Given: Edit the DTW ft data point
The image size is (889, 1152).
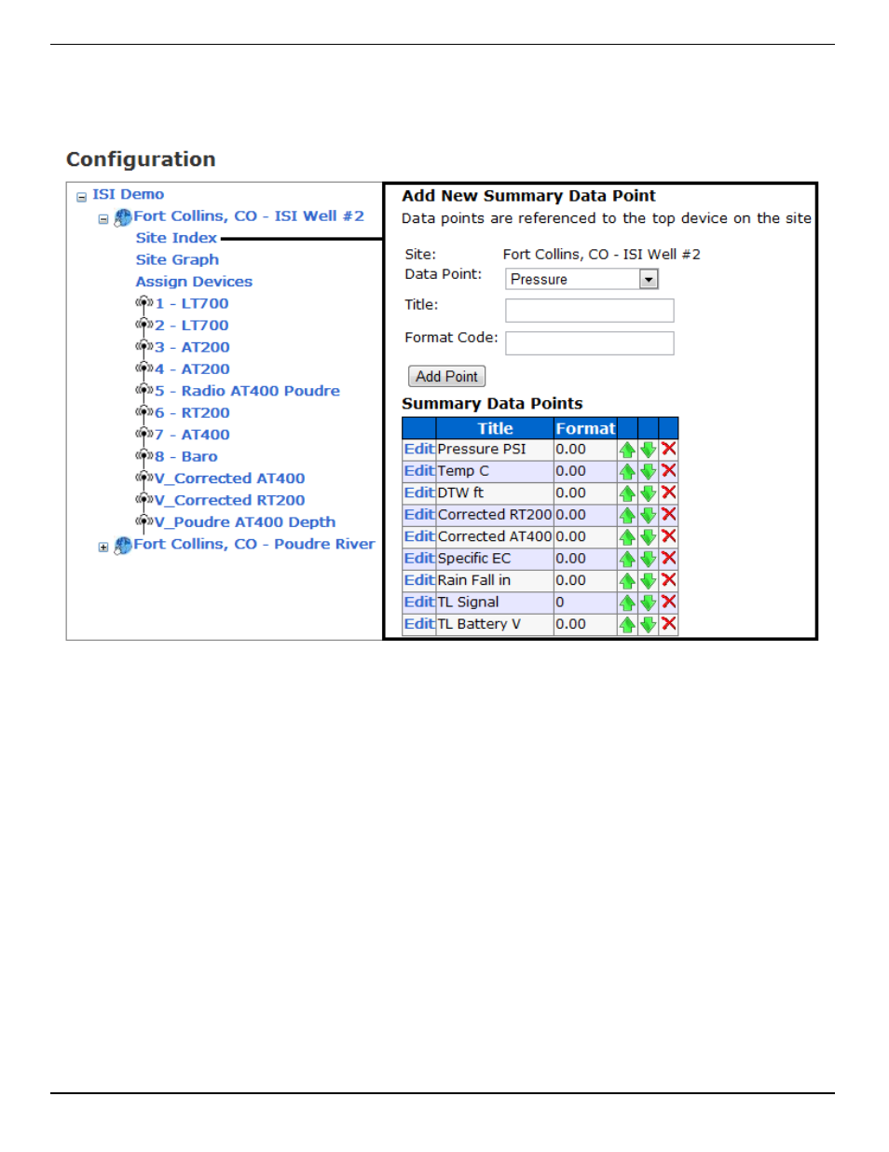Looking at the screenshot, I should (x=419, y=493).
